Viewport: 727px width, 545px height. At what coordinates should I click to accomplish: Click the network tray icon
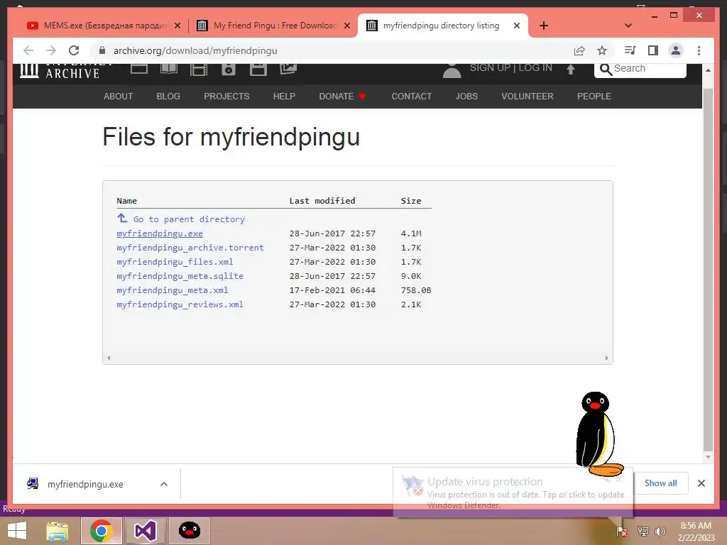click(643, 532)
